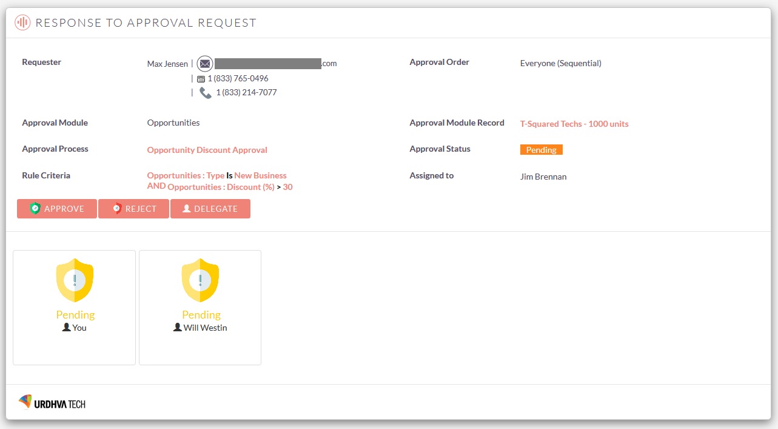
Task: Click the Response to Approval Request title
Action: (146, 23)
